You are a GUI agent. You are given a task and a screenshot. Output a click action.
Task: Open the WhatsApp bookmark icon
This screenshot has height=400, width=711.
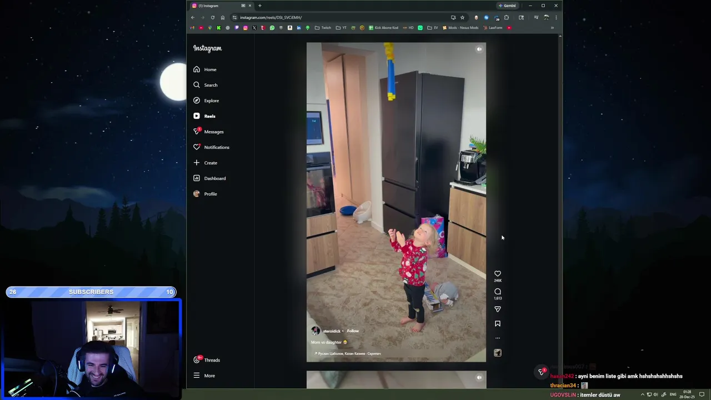click(x=272, y=28)
